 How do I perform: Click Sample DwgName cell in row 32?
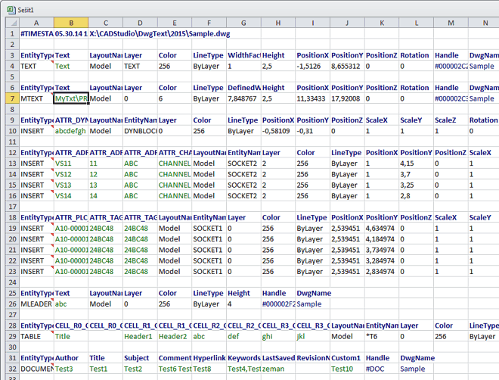tap(416, 369)
